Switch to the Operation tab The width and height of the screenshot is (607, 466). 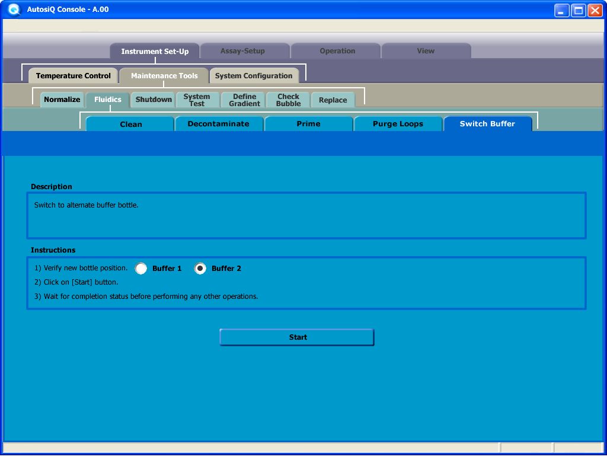pyautogui.click(x=337, y=51)
